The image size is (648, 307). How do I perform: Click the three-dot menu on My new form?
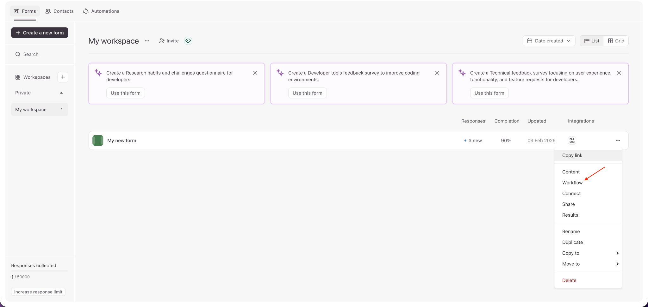coord(618,141)
